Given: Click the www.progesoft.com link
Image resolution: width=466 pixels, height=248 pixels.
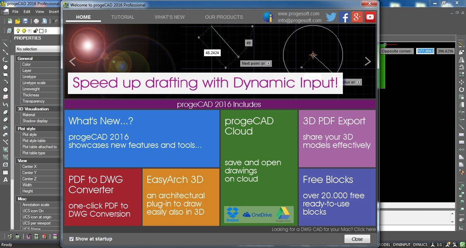Looking at the screenshot, I should [298, 14].
